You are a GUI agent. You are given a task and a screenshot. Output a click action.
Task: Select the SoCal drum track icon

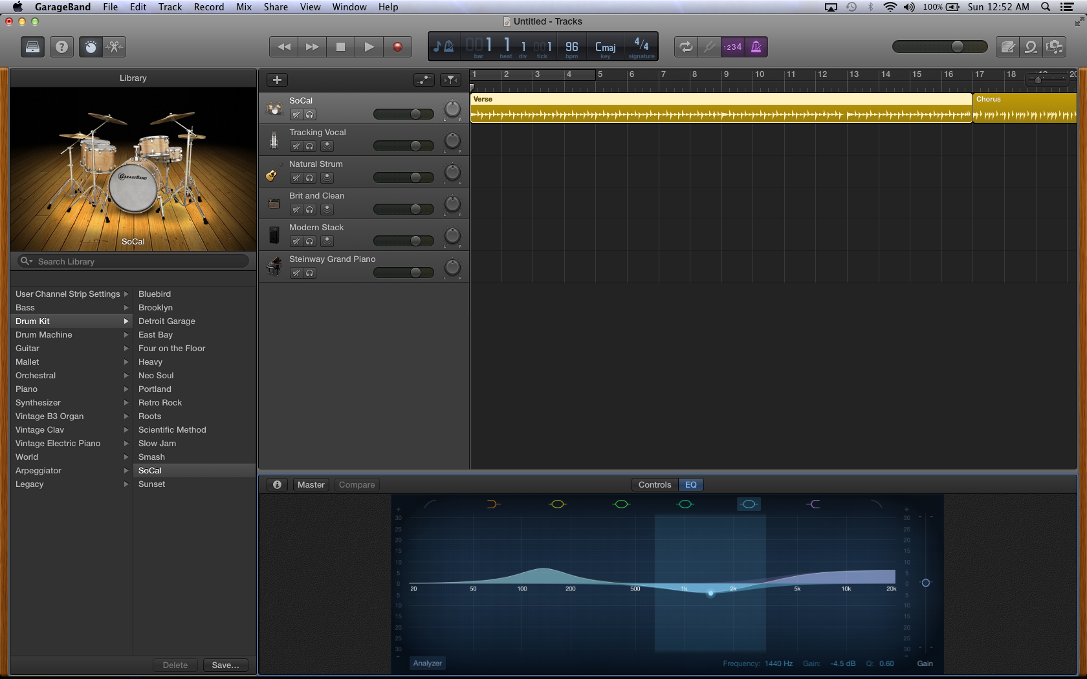[x=274, y=109]
